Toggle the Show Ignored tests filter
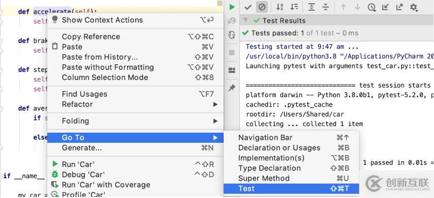The width and height of the screenshot is (434, 198). click(262, 7)
